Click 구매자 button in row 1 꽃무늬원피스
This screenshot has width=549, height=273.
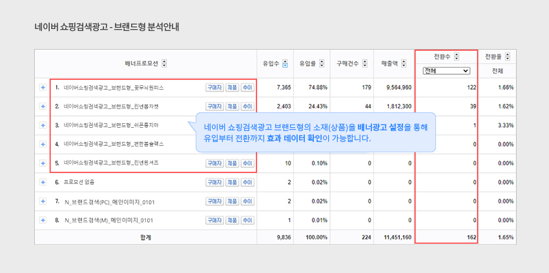(x=214, y=88)
